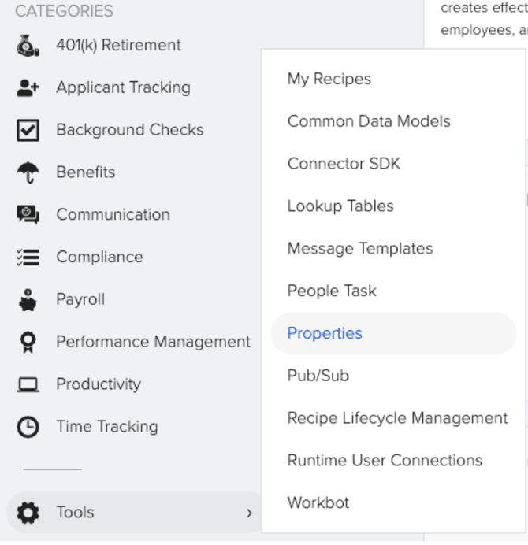Select the Time Tracking category label
Screen dimensions: 528x545
coord(106,427)
